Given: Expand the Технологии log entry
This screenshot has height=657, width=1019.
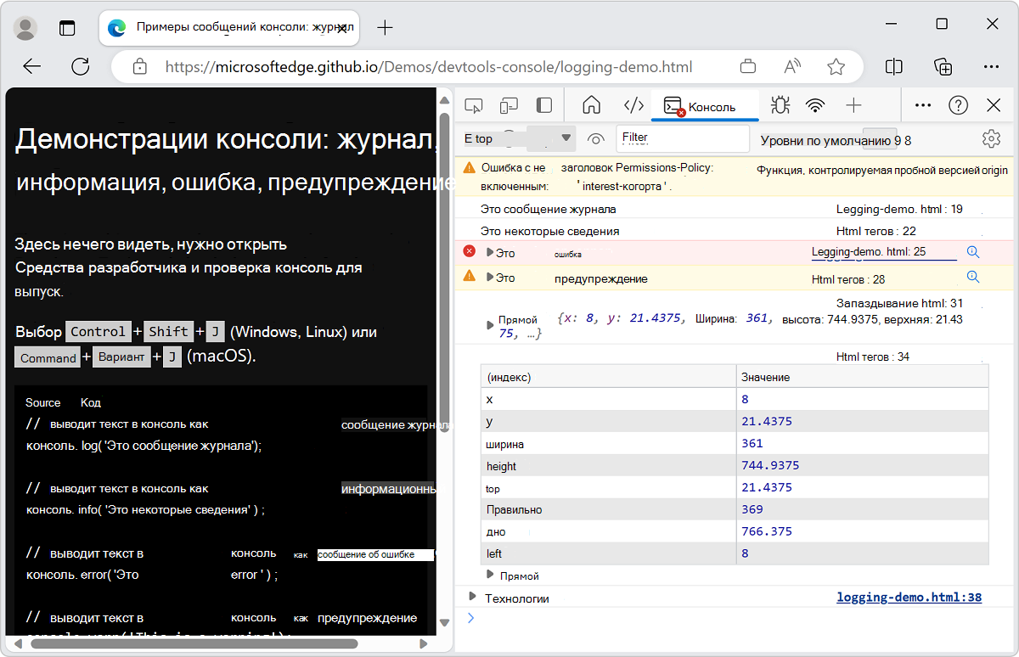Looking at the screenshot, I should 473,598.
